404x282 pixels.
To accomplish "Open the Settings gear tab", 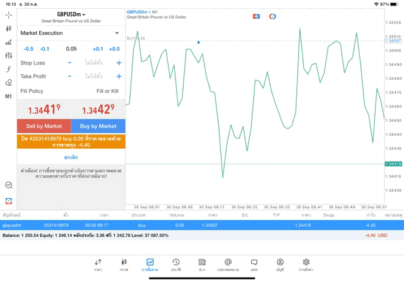I will pyautogui.click(x=306, y=264).
